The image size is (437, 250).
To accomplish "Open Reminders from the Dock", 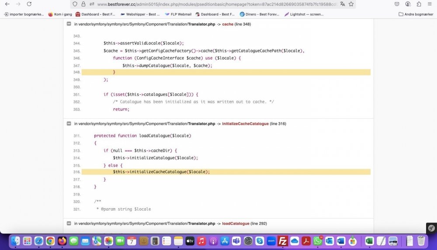I will (x=166, y=241).
